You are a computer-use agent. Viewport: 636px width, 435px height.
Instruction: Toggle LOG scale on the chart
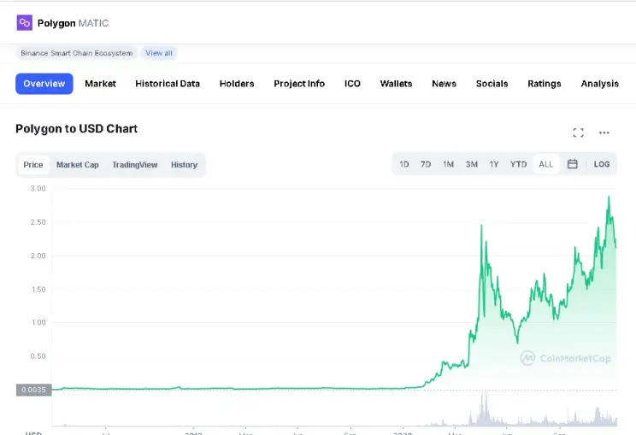coord(602,164)
